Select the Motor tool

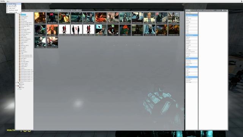coord(192,24)
